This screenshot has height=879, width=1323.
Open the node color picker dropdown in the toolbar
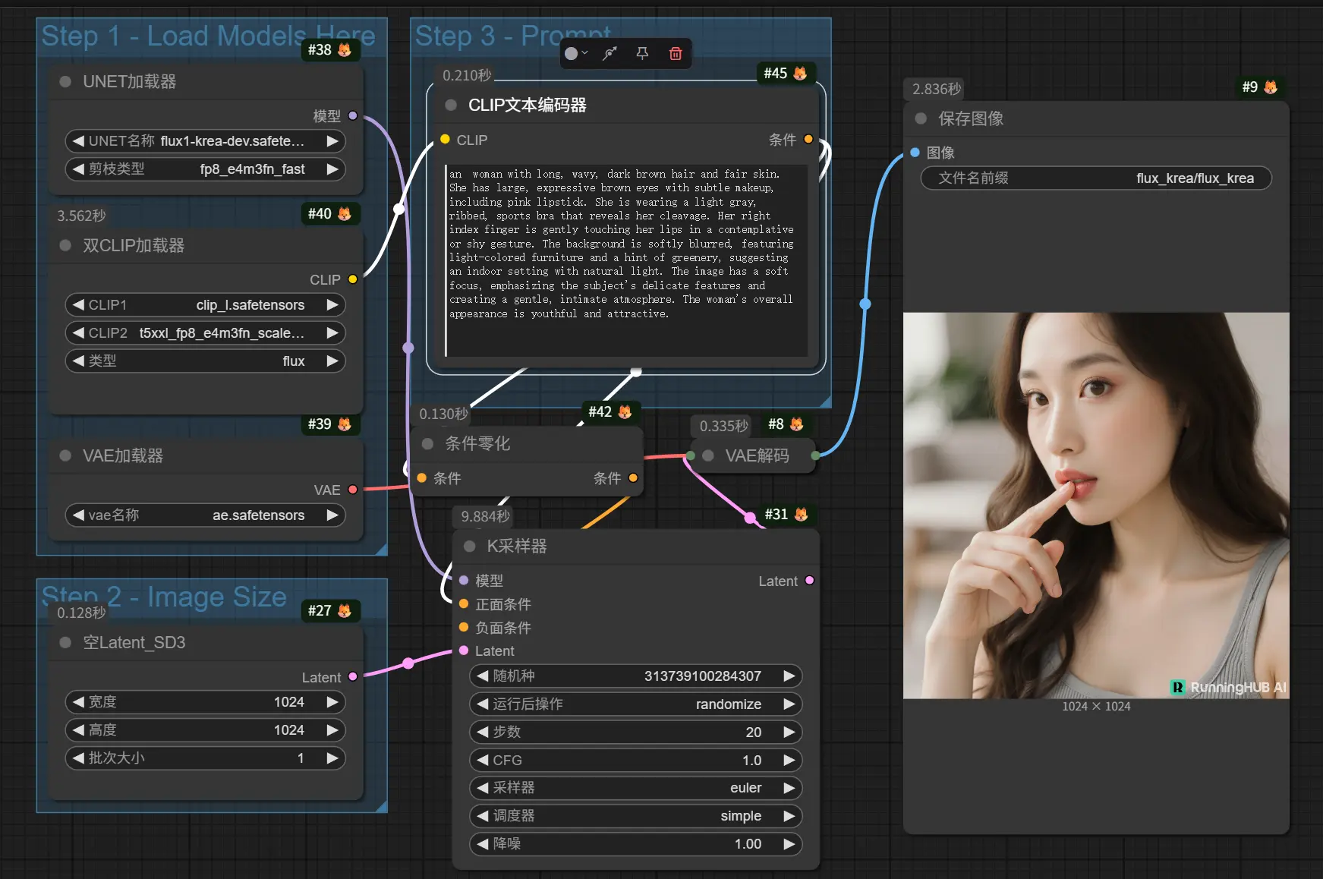[x=576, y=53]
